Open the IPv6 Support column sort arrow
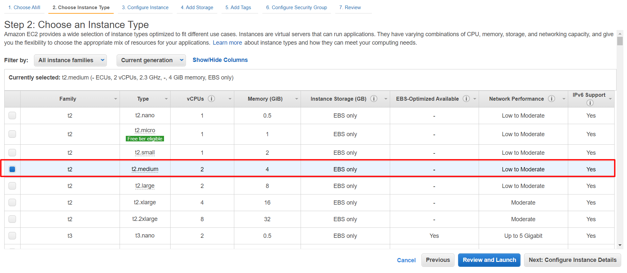 coord(610,99)
